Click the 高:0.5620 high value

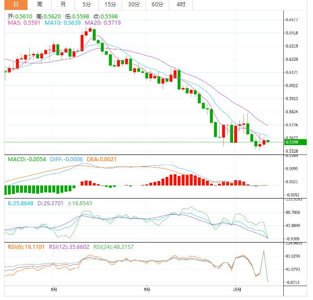coord(48,16)
